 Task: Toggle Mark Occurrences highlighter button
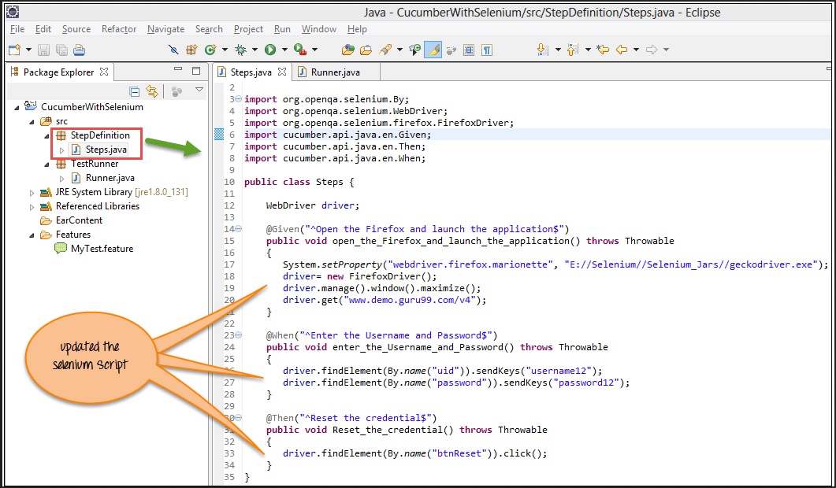[433, 50]
